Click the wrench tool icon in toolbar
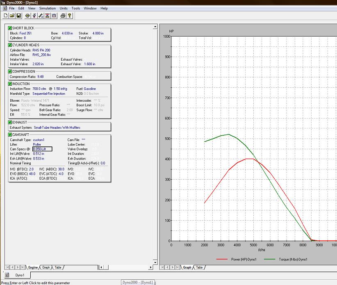Image resolution: width=337 pixels, height=285 pixels. [x=41, y=16]
